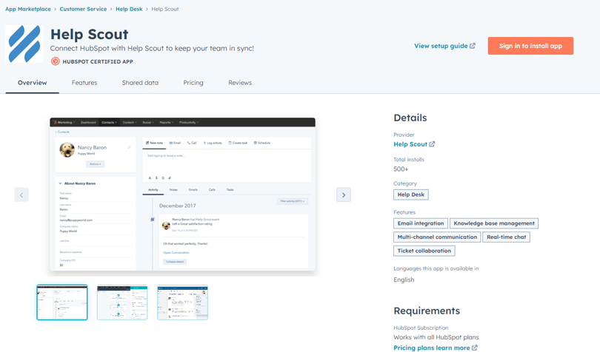
Task: Show the previous screenshot with left arrow
Action: click(21, 195)
